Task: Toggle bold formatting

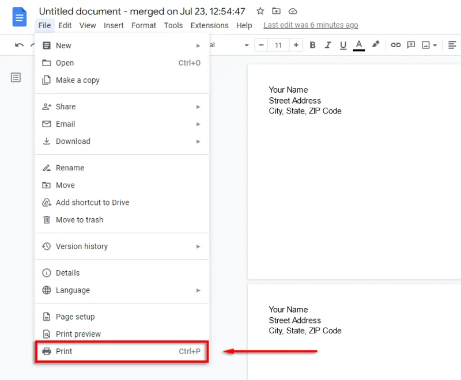Action: (x=312, y=45)
